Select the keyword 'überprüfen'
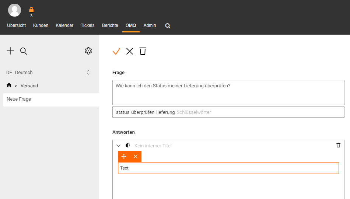This screenshot has height=199, width=350. pos(143,112)
